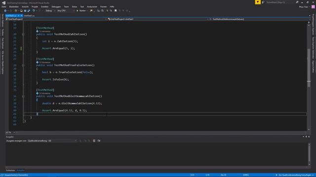Click the quick launch magnifier icon
Screen dimensions: 316x177
point(297,2)
